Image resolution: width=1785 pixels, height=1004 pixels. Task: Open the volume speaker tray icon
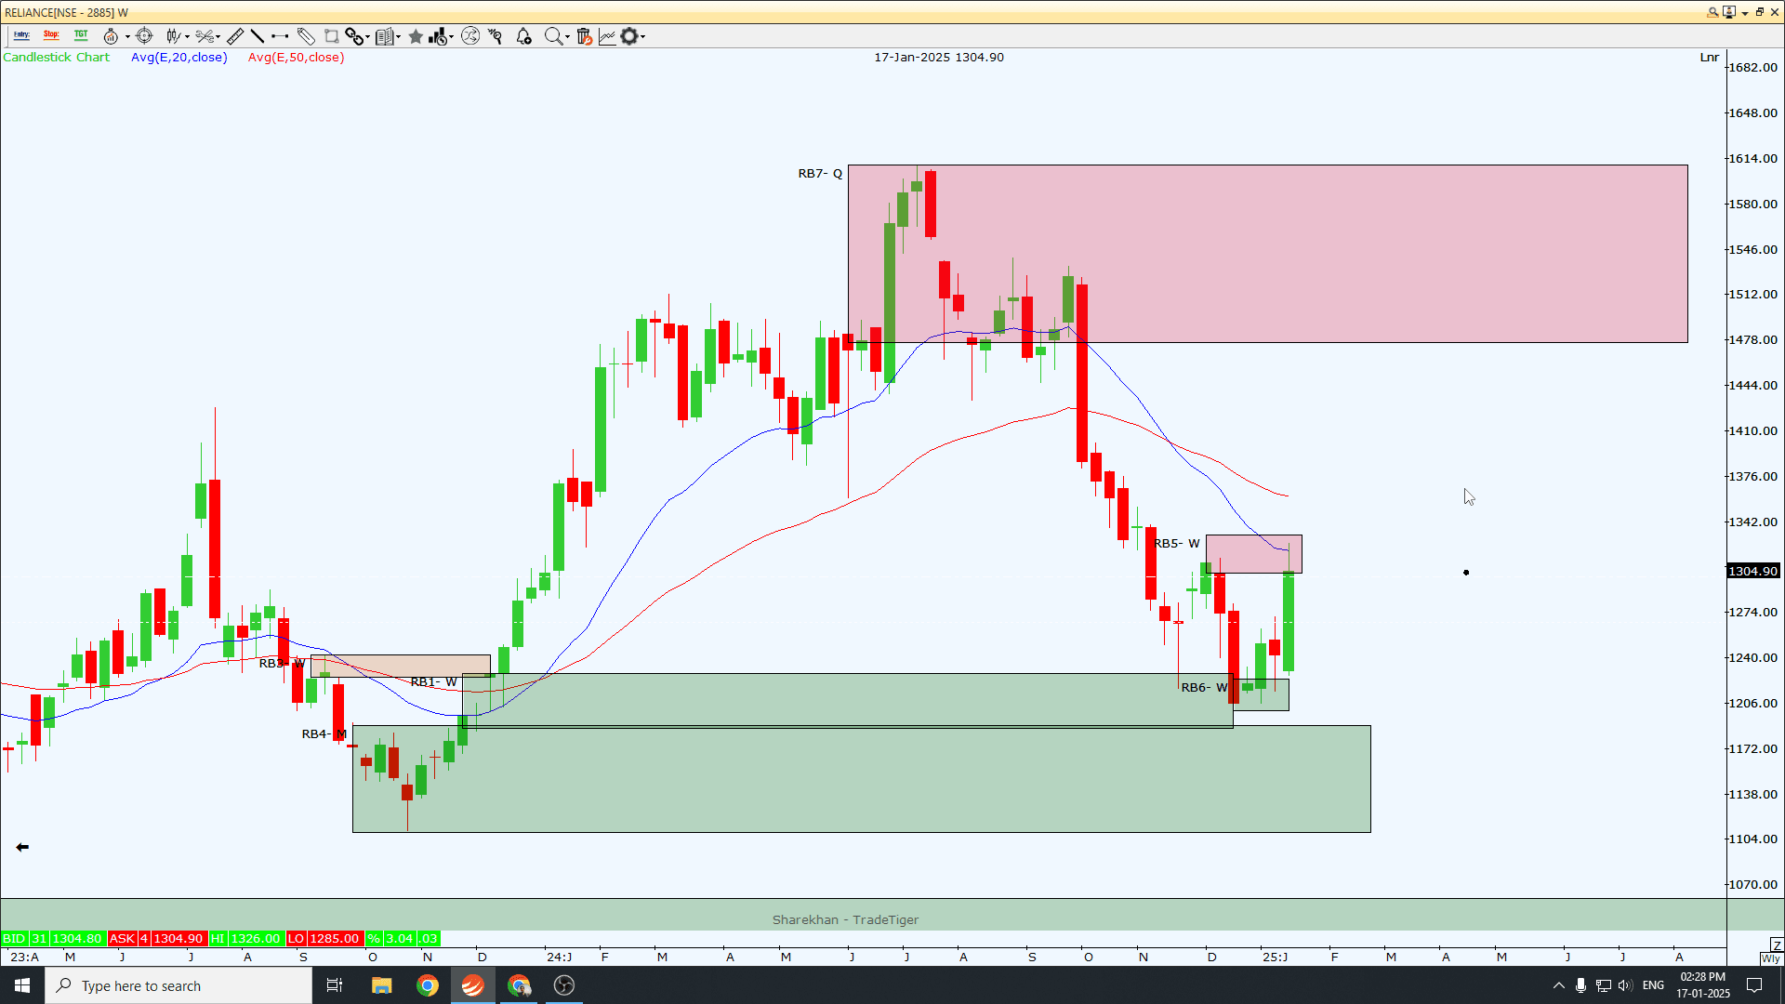click(1624, 985)
